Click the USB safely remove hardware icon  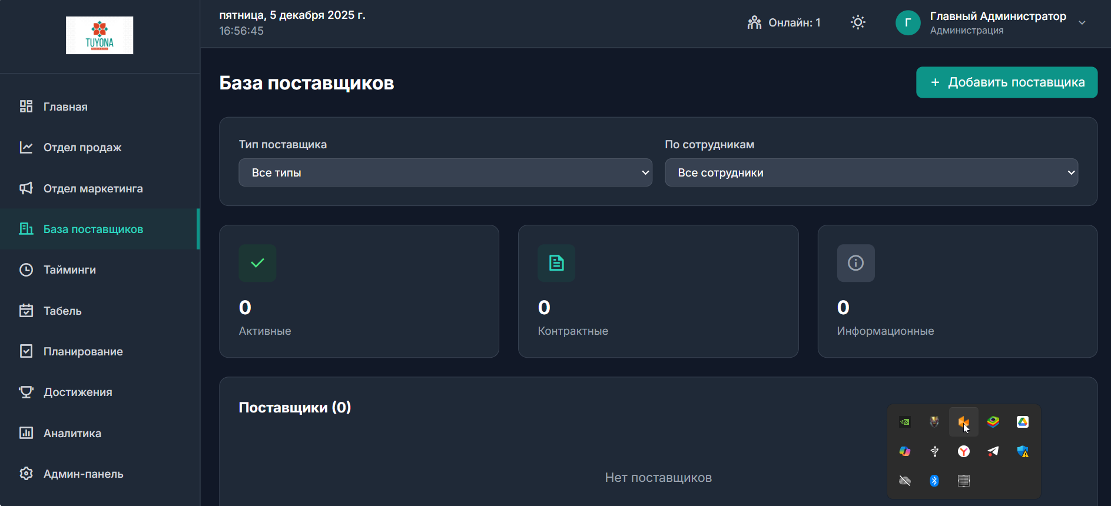point(934,451)
